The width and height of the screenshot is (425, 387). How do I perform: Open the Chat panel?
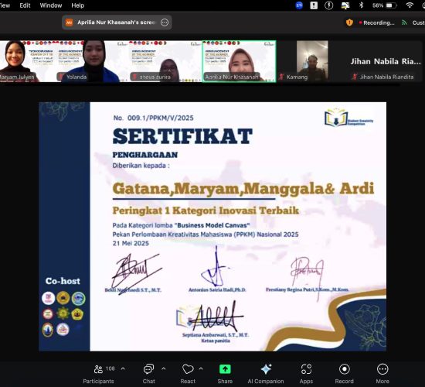click(149, 374)
